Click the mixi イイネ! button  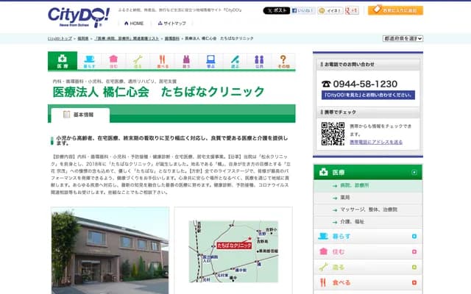tap(330, 10)
